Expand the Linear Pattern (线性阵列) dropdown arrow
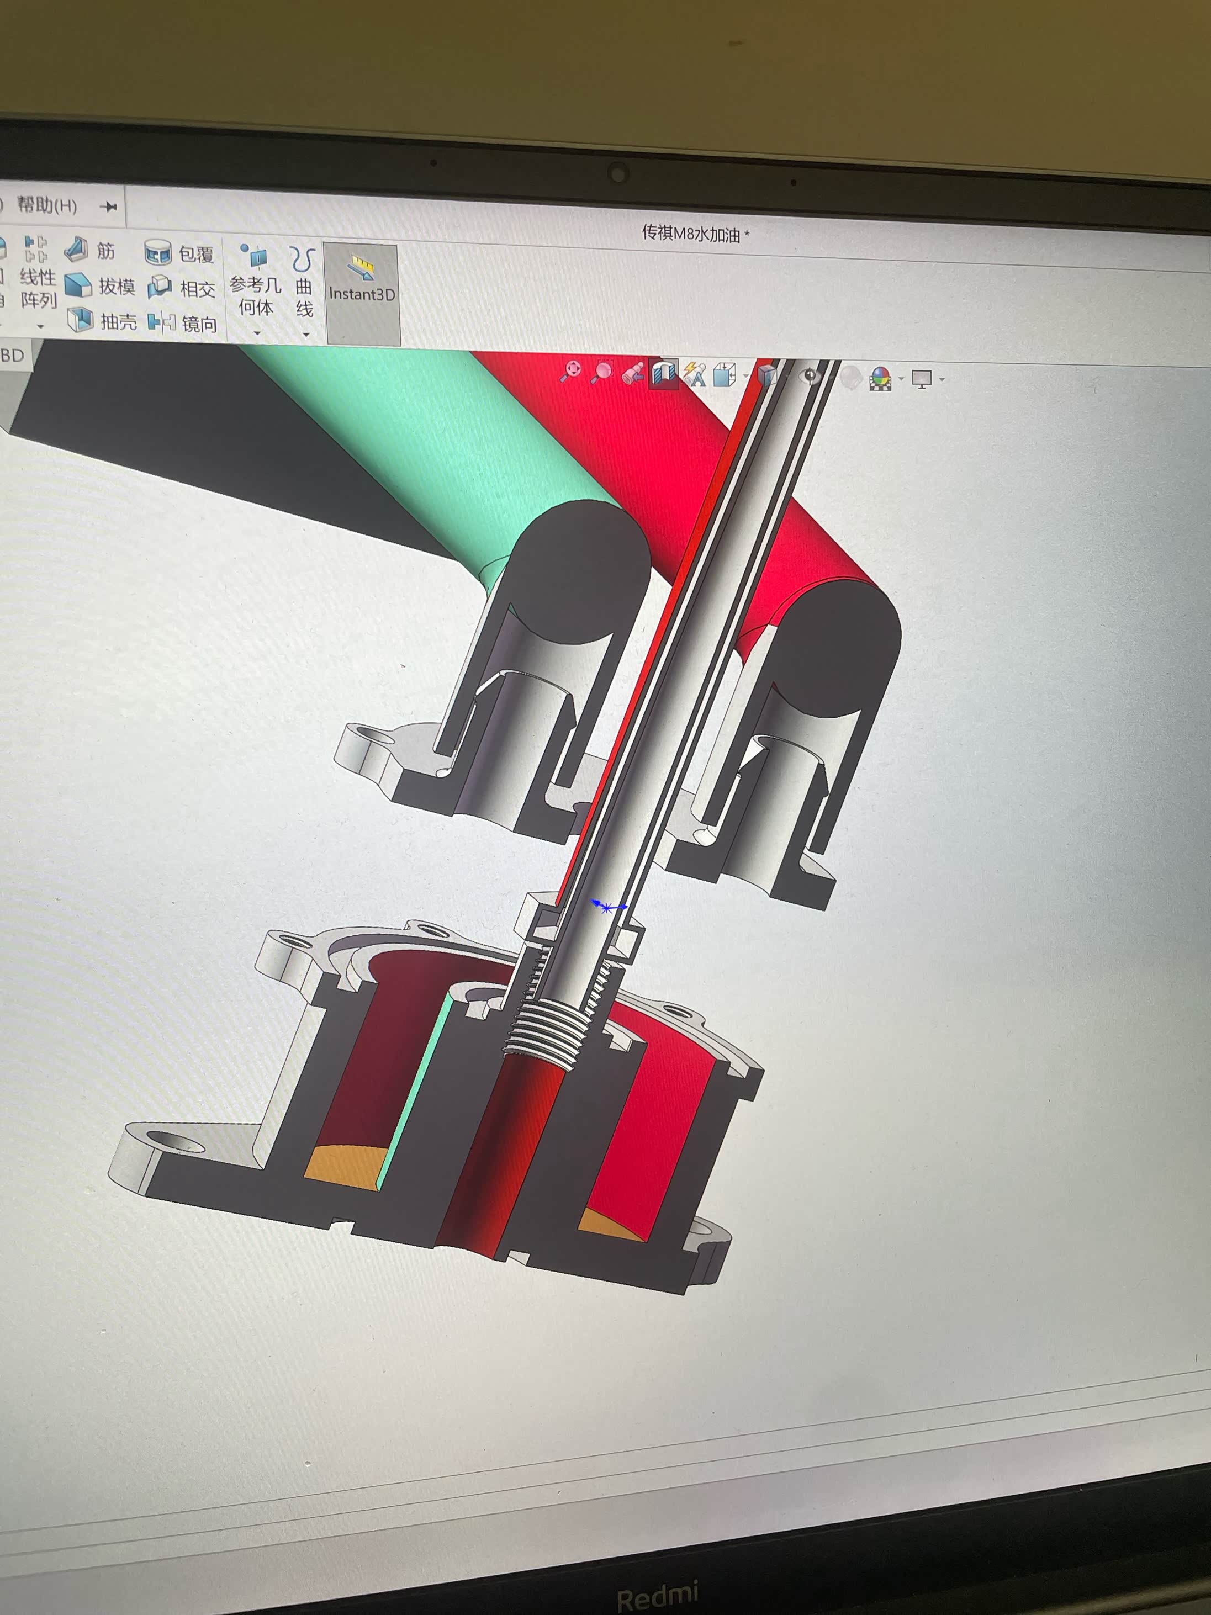Screen dimensions: 1211x1615 point(41,326)
